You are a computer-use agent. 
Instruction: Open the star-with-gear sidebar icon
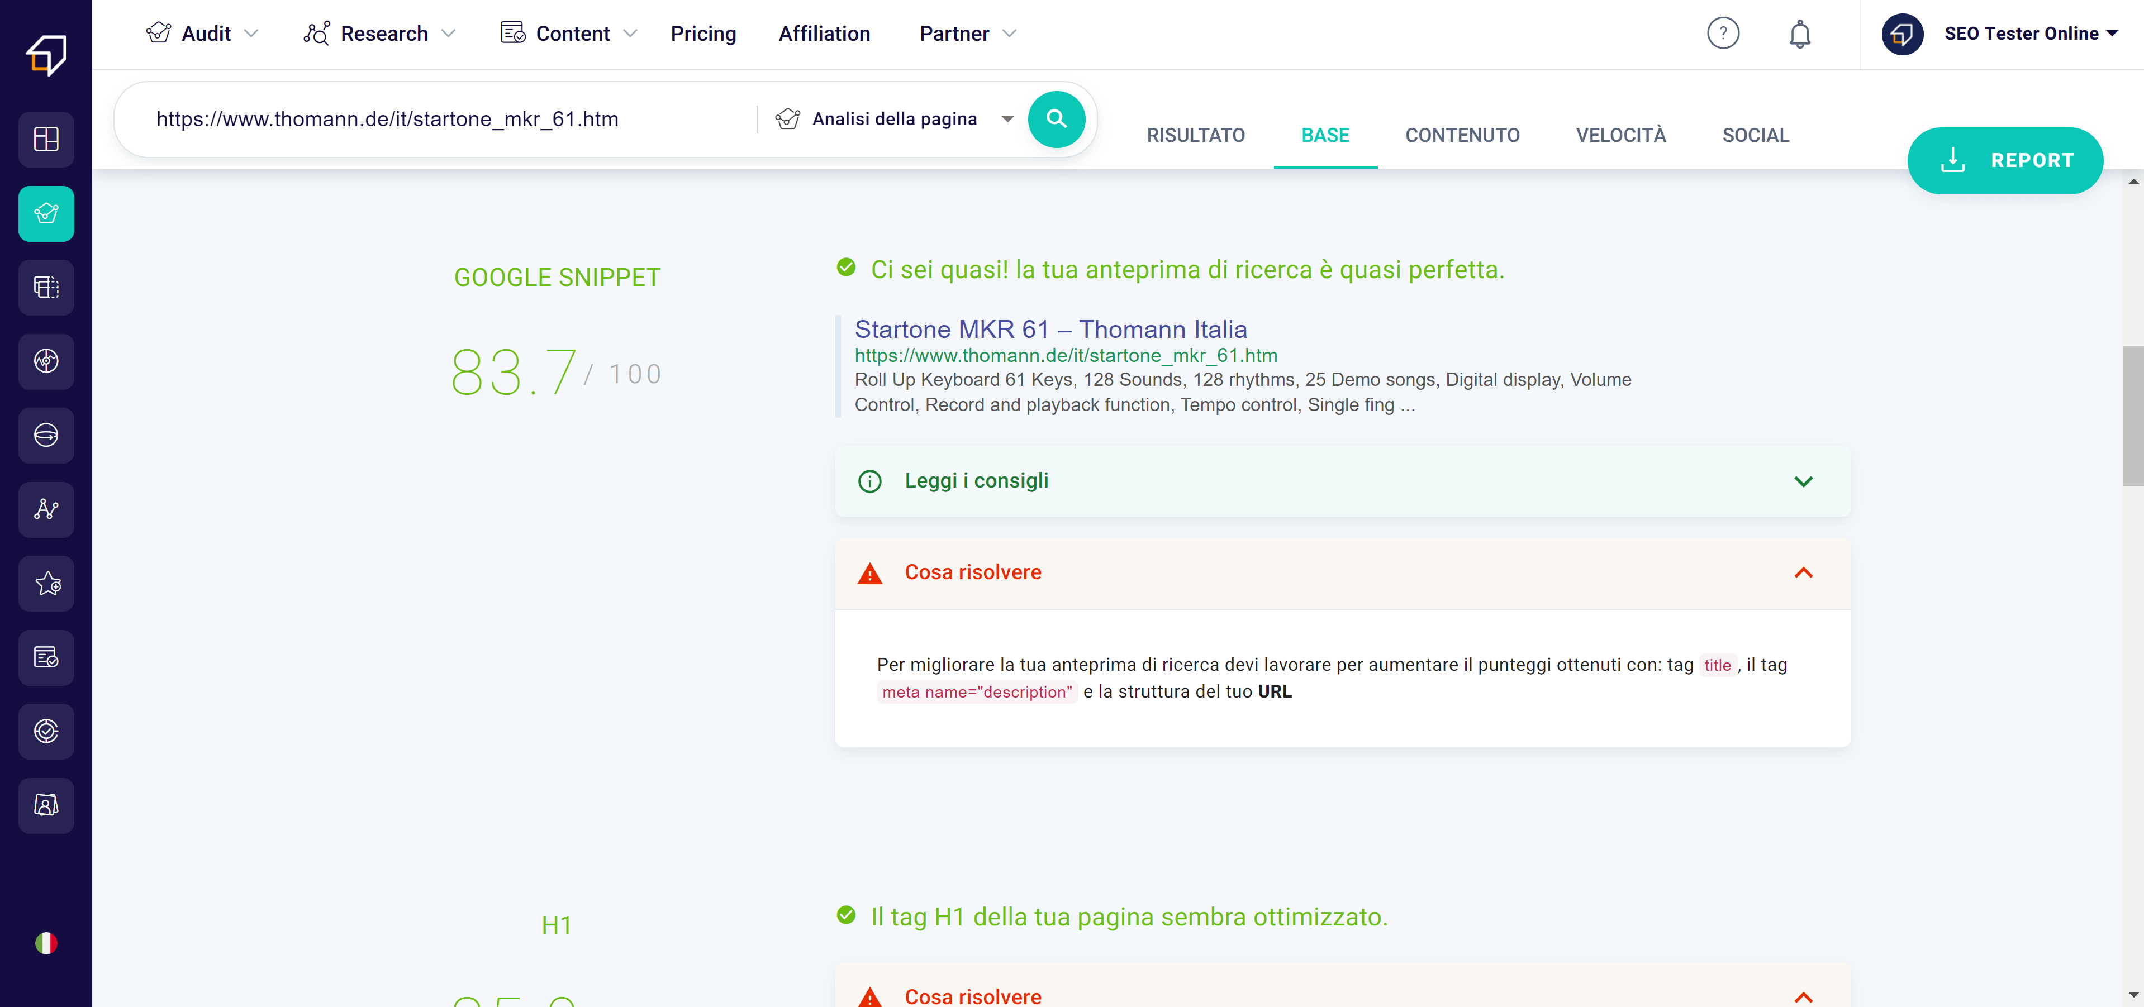point(46,584)
